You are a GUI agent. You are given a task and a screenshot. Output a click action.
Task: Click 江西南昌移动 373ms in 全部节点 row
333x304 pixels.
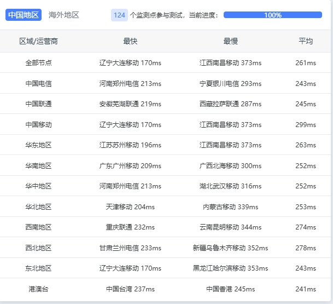pos(230,63)
